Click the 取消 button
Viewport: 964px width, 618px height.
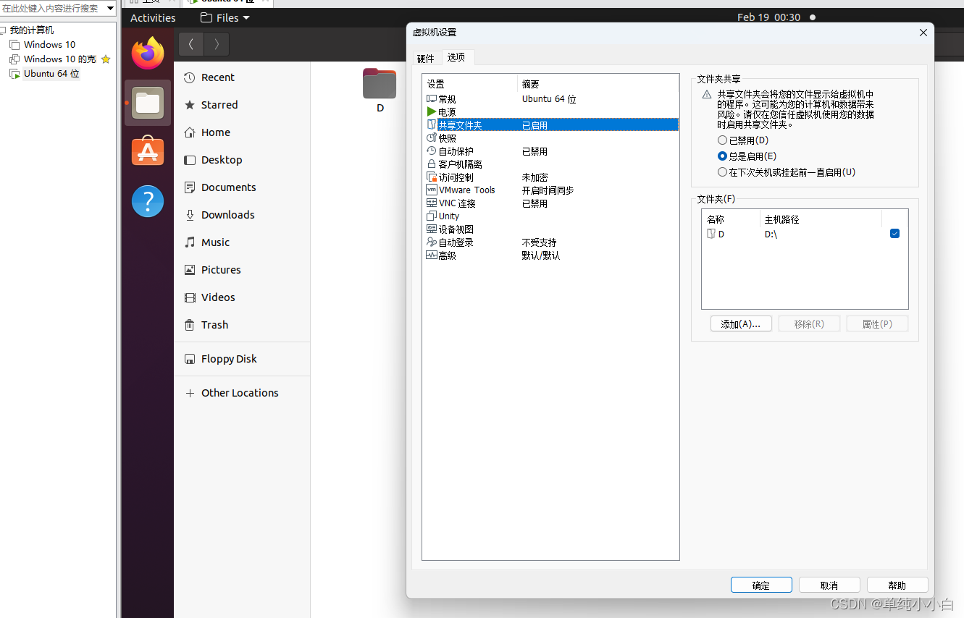coord(829,585)
